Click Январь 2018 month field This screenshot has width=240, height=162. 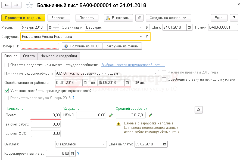(34, 27)
